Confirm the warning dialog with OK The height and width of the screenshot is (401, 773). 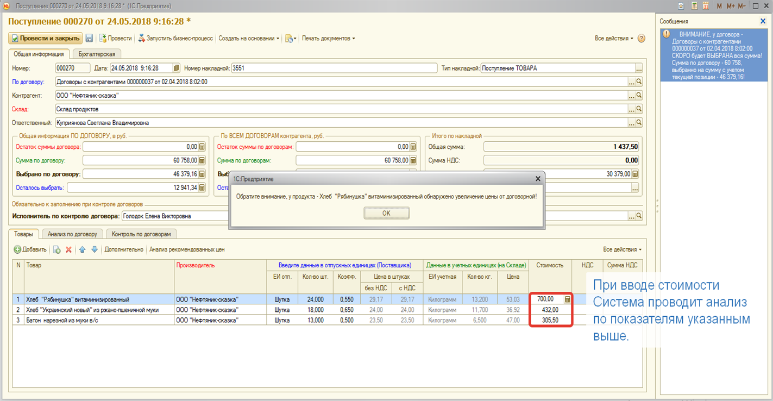pyautogui.click(x=386, y=214)
